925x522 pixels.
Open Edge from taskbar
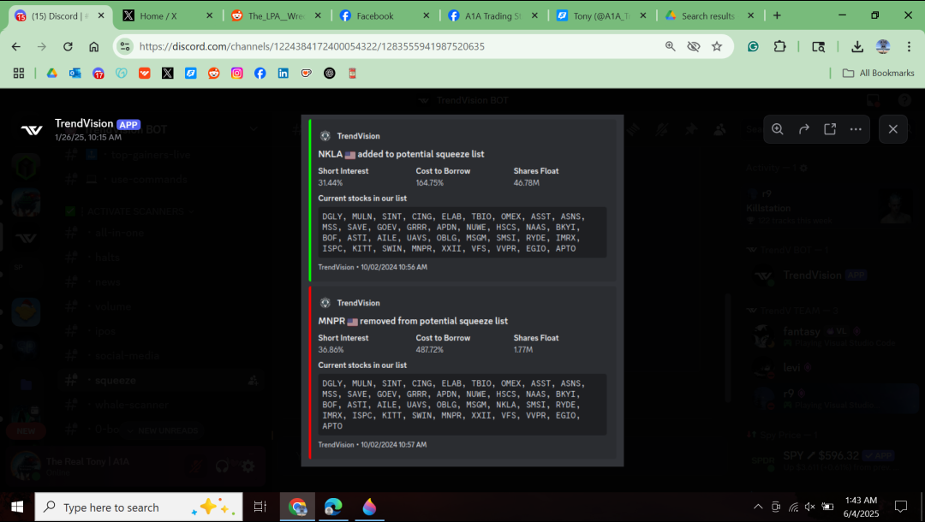tap(333, 507)
